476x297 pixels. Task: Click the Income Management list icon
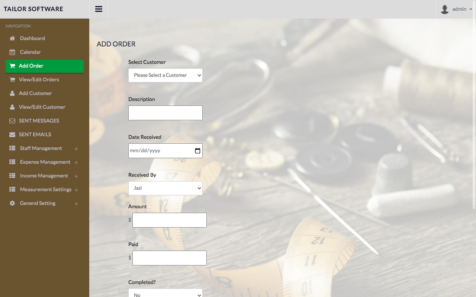12,176
